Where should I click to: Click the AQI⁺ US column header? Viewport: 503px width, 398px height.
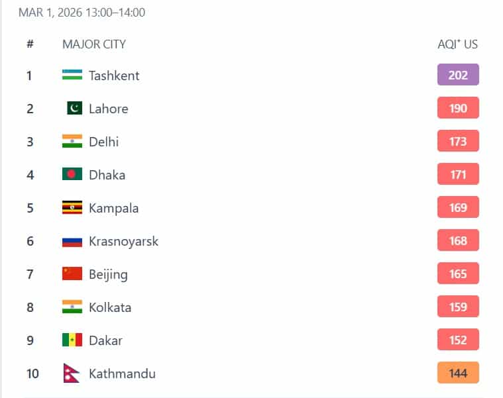[457, 44]
